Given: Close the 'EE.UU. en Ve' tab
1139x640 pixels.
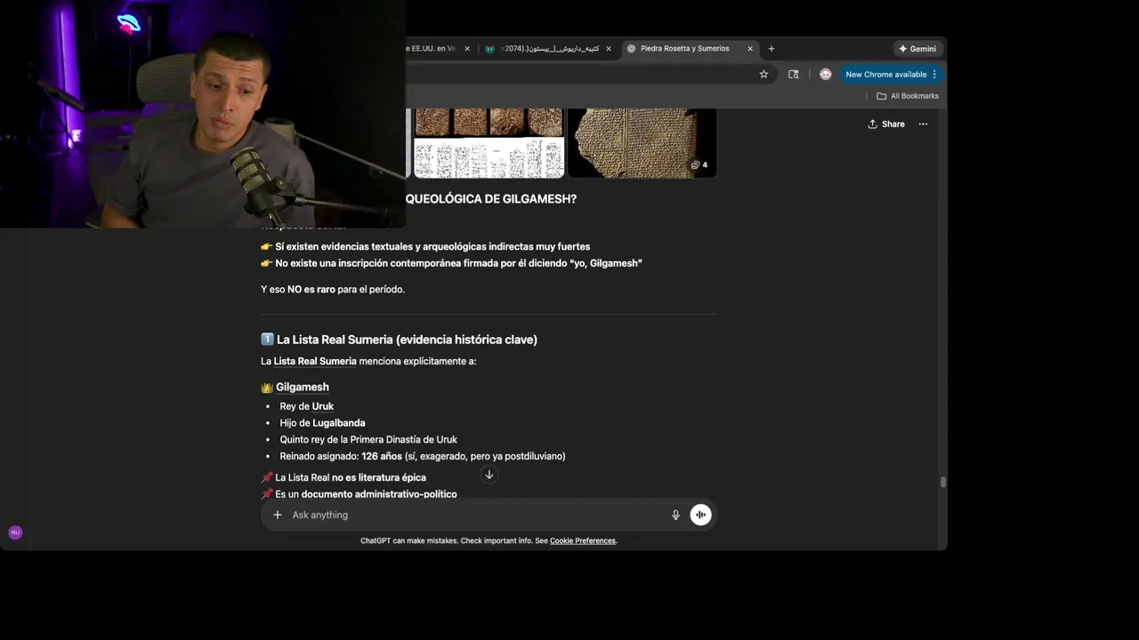Looking at the screenshot, I should click(x=467, y=49).
